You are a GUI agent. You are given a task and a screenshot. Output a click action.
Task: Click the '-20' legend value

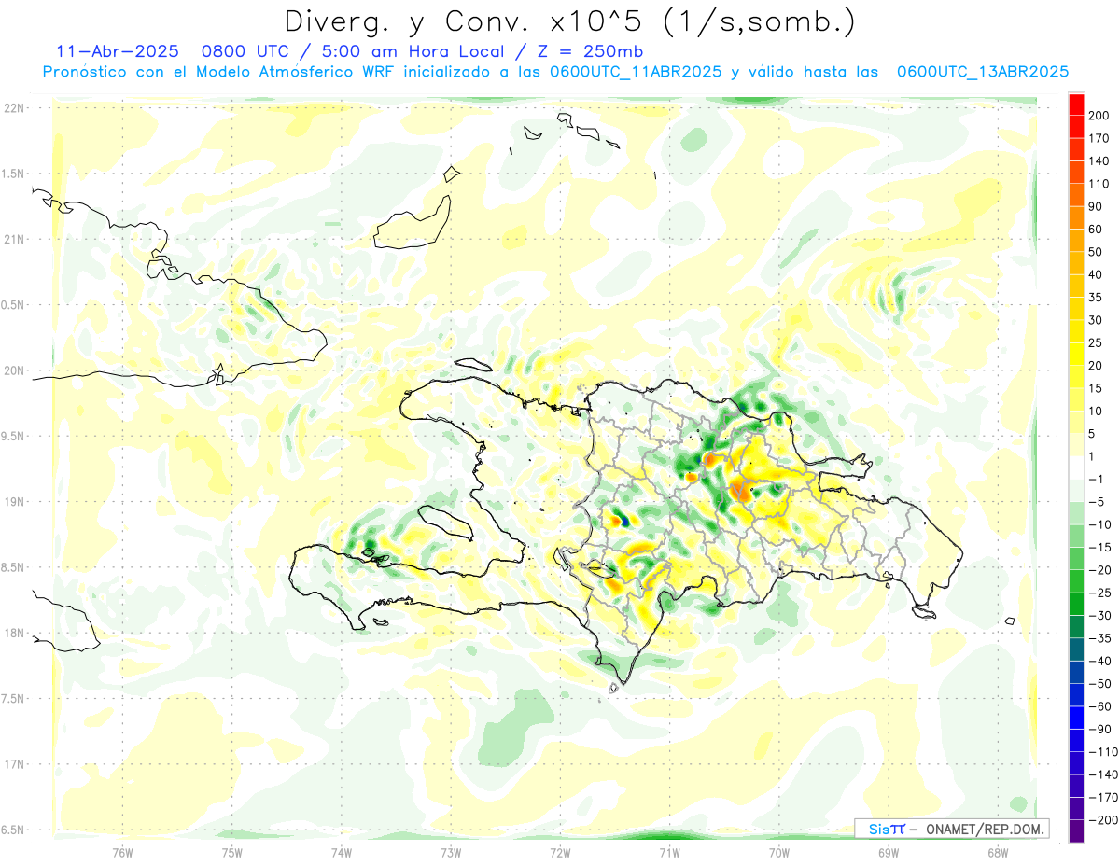coord(1101,570)
